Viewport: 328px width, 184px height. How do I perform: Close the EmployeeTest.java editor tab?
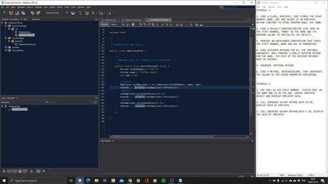(x=170, y=20)
